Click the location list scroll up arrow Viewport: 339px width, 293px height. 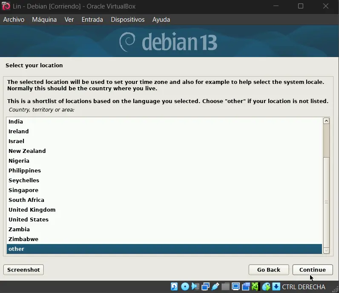pyautogui.click(x=326, y=121)
